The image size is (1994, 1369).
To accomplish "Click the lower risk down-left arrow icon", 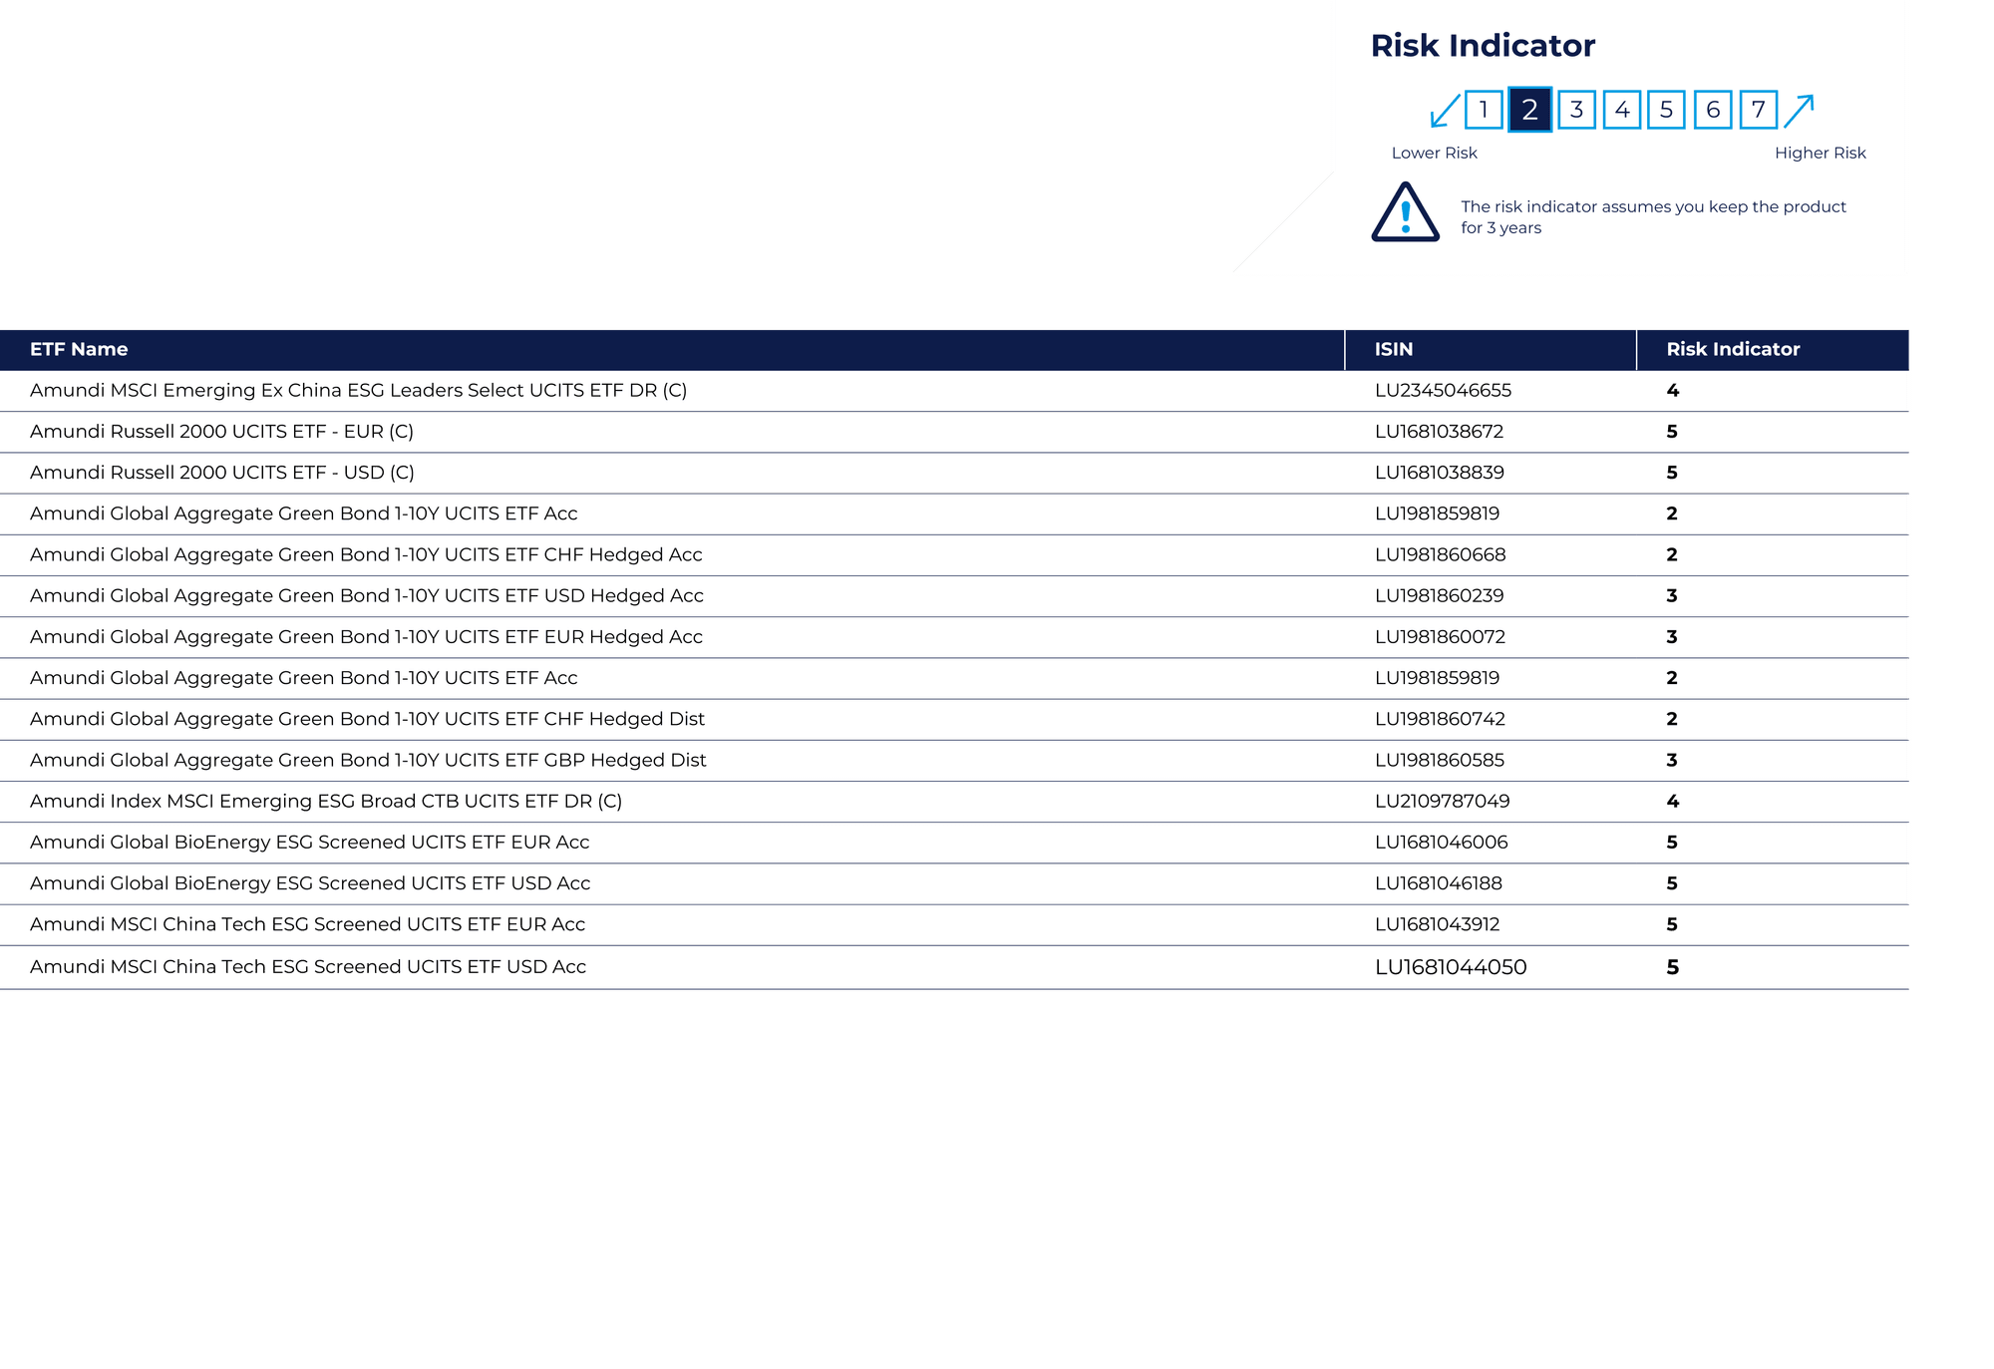I will click(x=1445, y=111).
